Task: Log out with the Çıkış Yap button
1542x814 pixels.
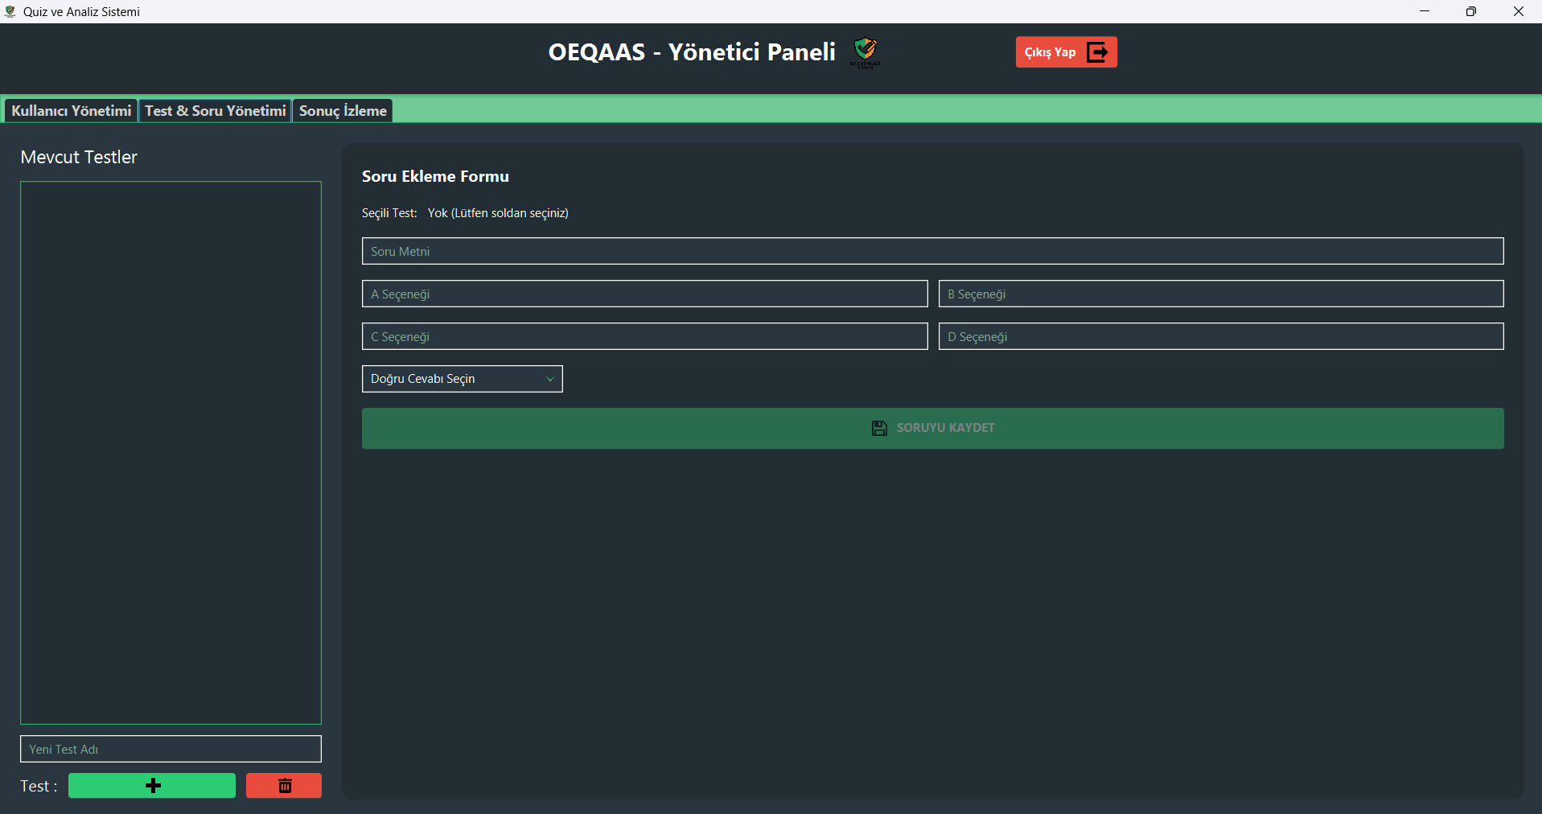Action: coord(1066,52)
